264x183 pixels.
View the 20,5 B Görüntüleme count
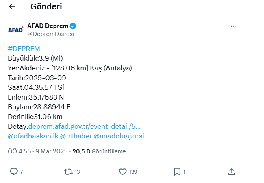(99, 151)
